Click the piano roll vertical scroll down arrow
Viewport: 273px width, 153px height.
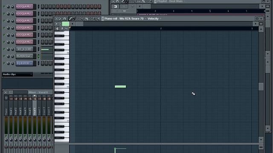(261, 139)
